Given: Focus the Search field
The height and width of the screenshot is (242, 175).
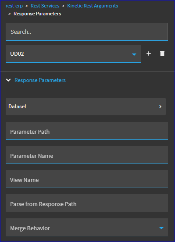Looking at the screenshot, I should click(87, 32).
